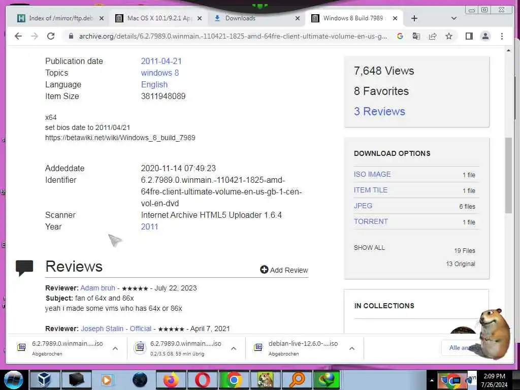Open the JPEG download option

pos(363,206)
